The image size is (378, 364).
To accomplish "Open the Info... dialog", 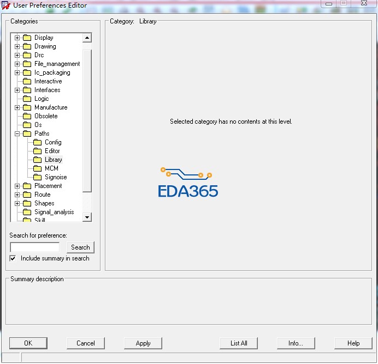I will (x=296, y=343).
